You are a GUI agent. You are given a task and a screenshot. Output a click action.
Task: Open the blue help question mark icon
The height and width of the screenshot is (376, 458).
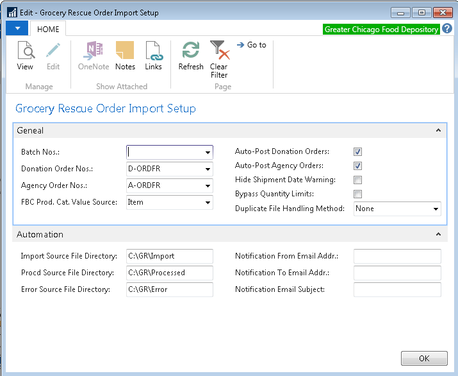447,29
